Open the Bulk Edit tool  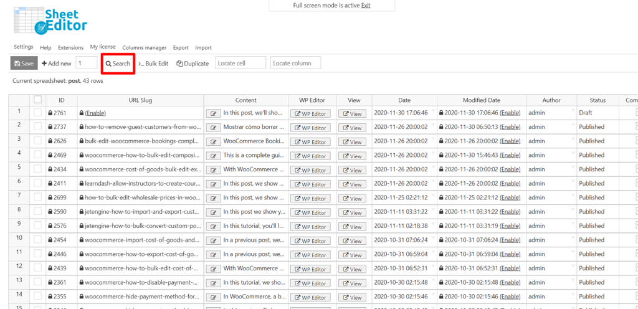pyautogui.click(x=153, y=64)
